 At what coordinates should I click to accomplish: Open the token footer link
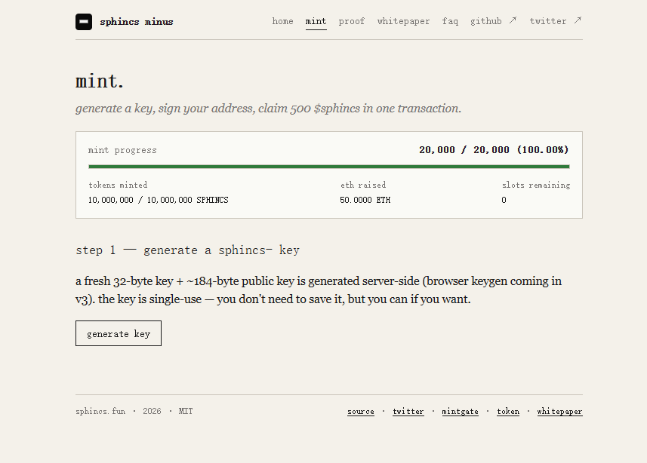pyautogui.click(x=508, y=412)
